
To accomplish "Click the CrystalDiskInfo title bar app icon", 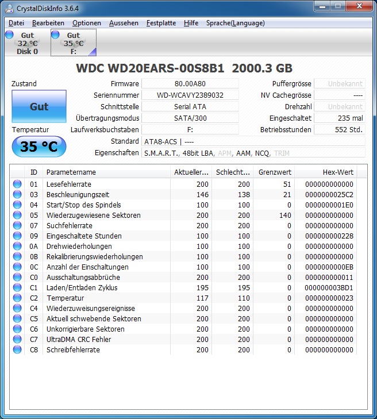I will [9, 8].
